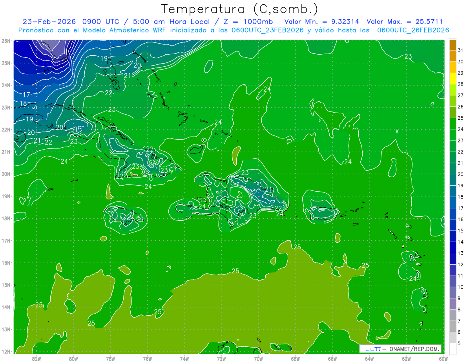Click the "62W" longitude axis label
The height and width of the screenshot is (364, 471).
point(406,359)
